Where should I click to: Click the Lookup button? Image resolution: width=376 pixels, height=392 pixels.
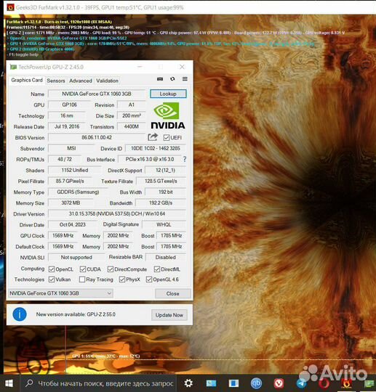[168, 94]
